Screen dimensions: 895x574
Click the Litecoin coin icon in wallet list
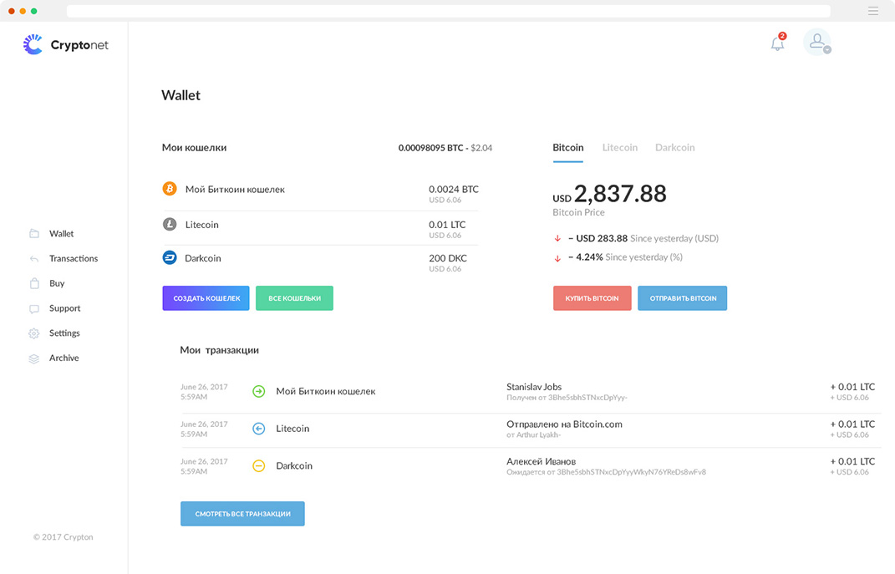[169, 224]
